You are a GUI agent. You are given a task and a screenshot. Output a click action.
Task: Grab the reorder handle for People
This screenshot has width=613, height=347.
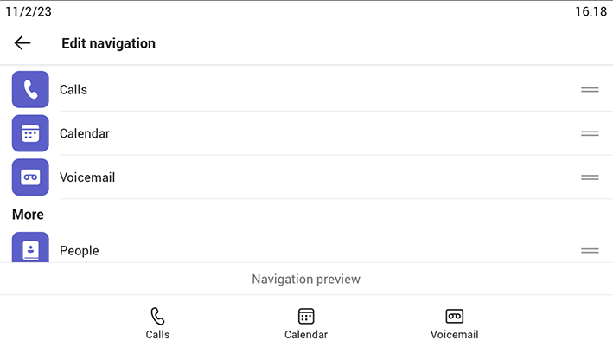pos(590,251)
